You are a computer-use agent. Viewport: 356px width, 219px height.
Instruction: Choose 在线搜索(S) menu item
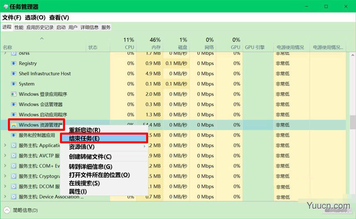pyautogui.click(x=84, y=183)
